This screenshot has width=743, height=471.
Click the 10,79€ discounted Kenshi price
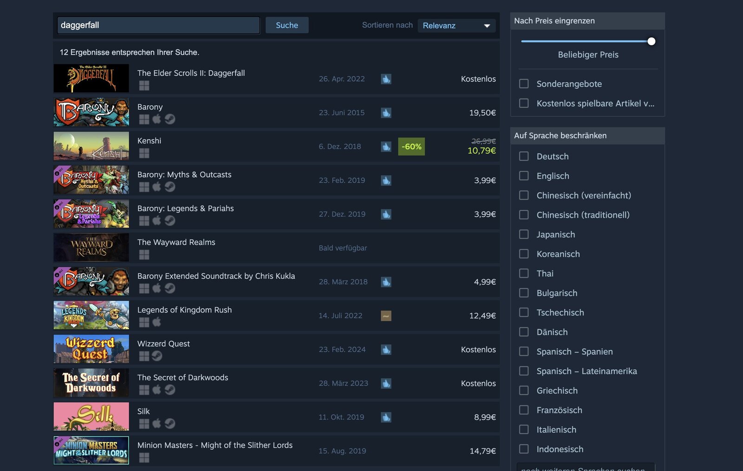tap(482, 151)
